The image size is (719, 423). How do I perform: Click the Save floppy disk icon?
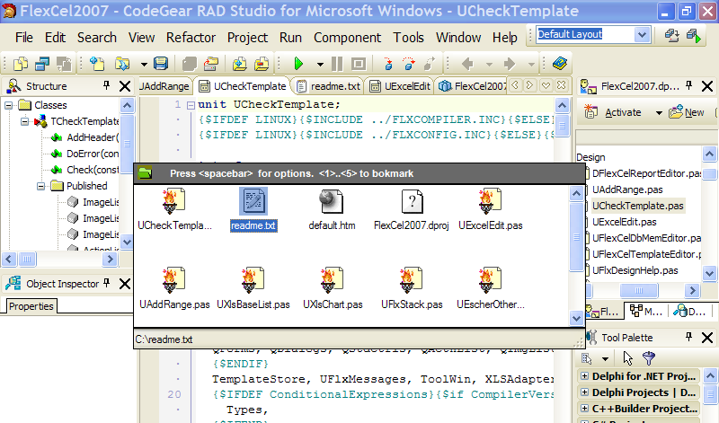(x=161, y=63)
